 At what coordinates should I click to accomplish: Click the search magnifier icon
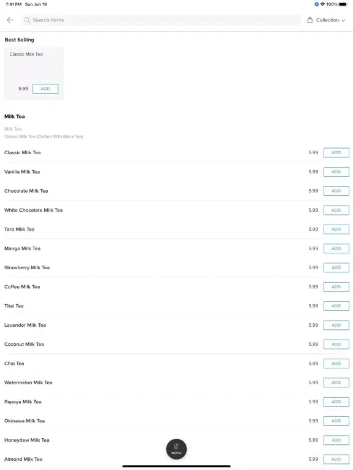click(x=27, y=20)
